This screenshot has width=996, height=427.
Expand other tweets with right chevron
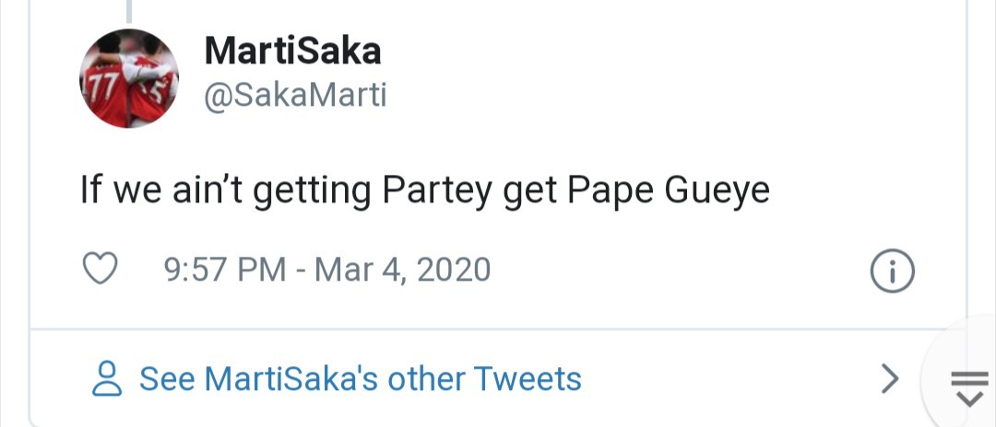pos(889,378)
